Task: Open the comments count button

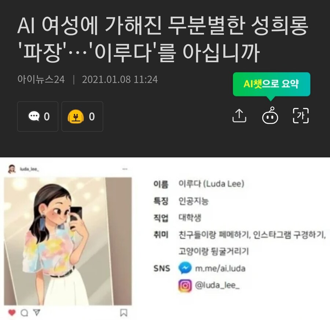Action: pyautogui.click(x=38, y=116)
